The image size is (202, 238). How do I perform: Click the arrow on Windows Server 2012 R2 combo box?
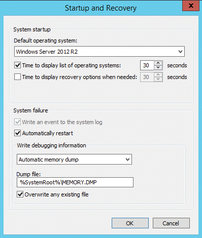(x=180, y=52)
